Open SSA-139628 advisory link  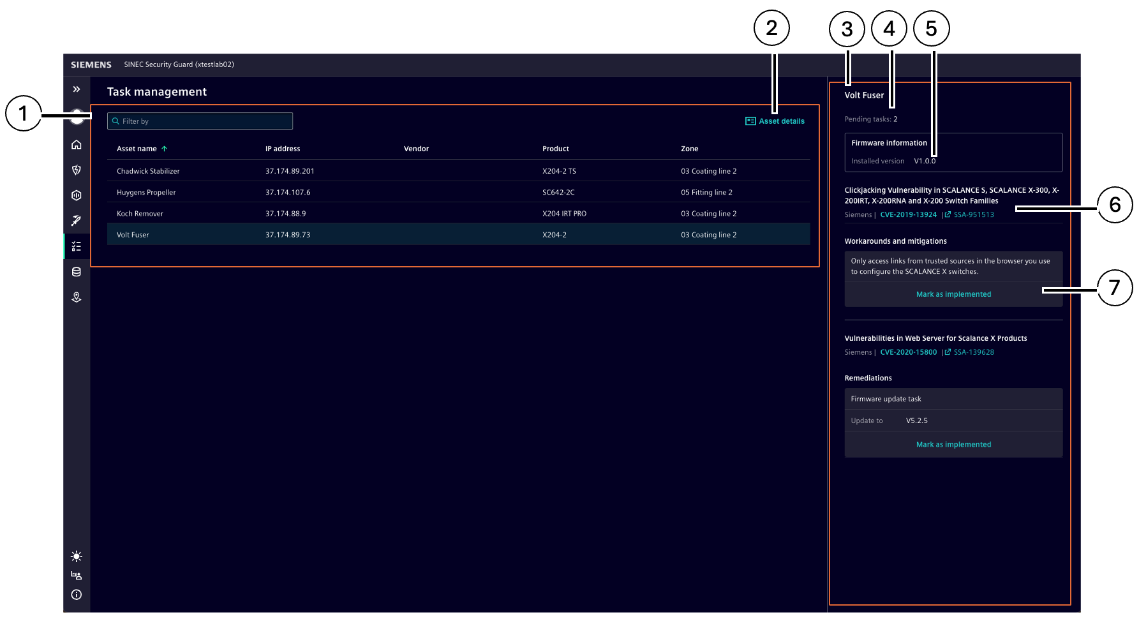[x=974, y=352]
